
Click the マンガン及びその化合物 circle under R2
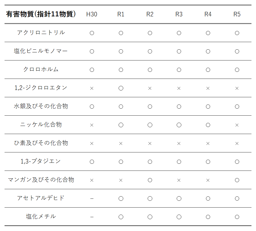click(150, 180)
